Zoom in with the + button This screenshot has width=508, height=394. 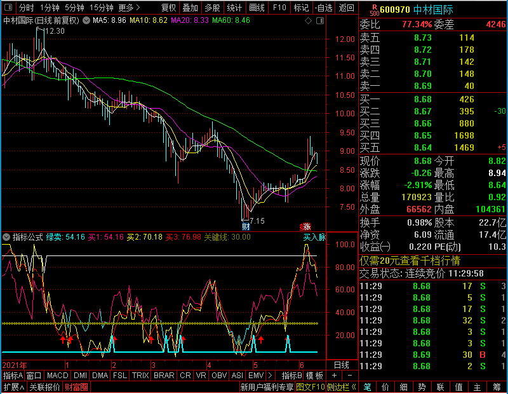(335, 376)
